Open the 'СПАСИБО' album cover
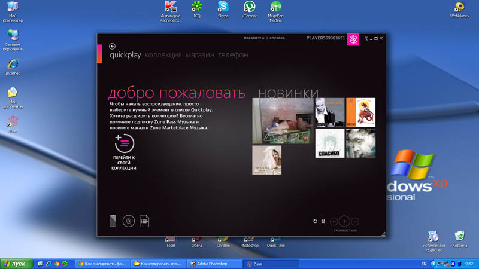 click(x=330, y=143)
